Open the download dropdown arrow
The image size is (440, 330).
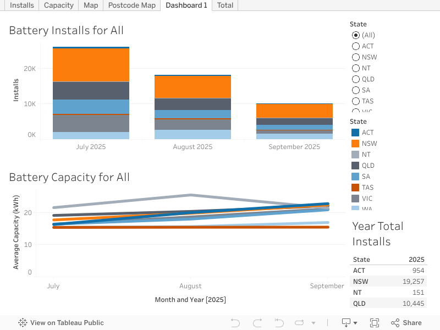355,323
